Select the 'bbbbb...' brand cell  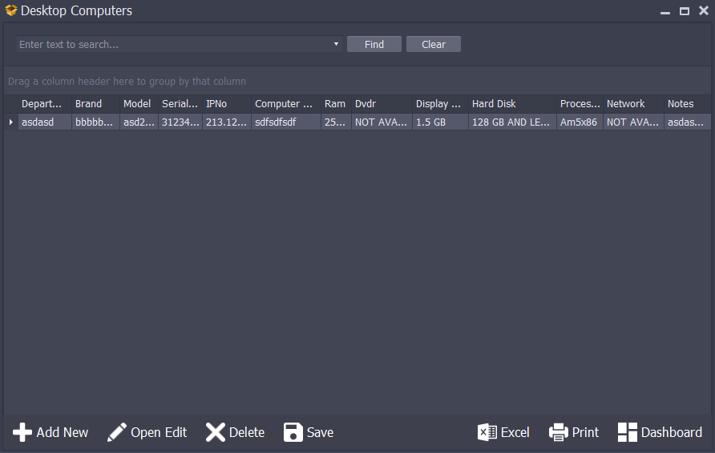(95, 122)
